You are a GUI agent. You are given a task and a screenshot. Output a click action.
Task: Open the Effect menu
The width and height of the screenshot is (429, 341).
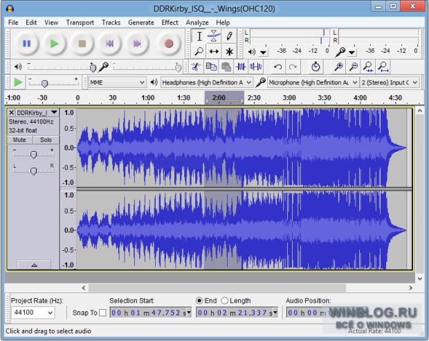point(170,22)
